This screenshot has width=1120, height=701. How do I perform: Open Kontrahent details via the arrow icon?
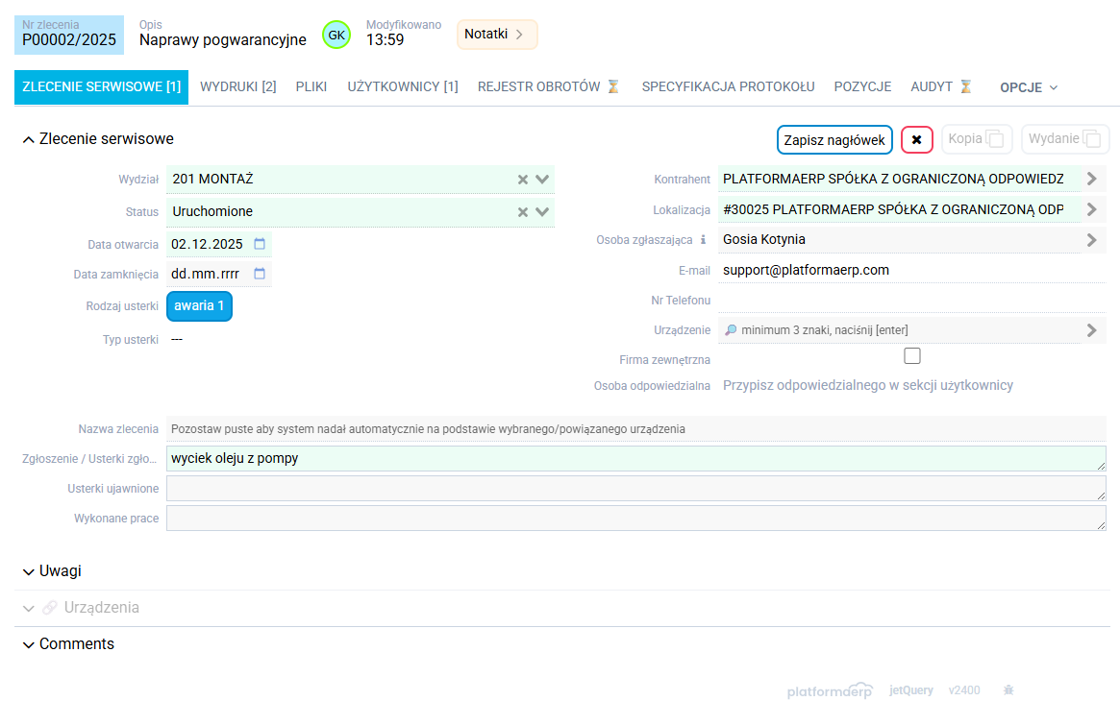pyautogui.click(x=1092, y=179)
